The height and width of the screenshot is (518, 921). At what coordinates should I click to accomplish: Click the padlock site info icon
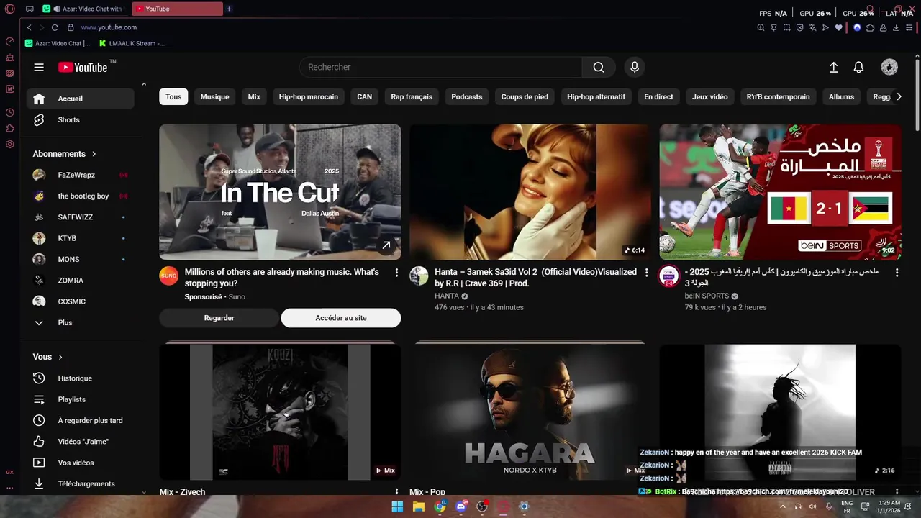click(x=71, y=27)
